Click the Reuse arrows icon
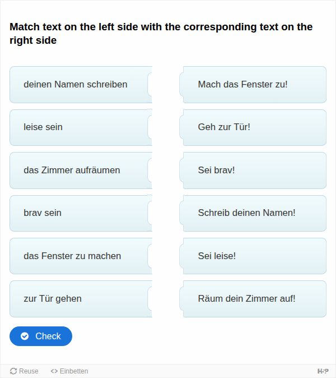 point(13,371)
